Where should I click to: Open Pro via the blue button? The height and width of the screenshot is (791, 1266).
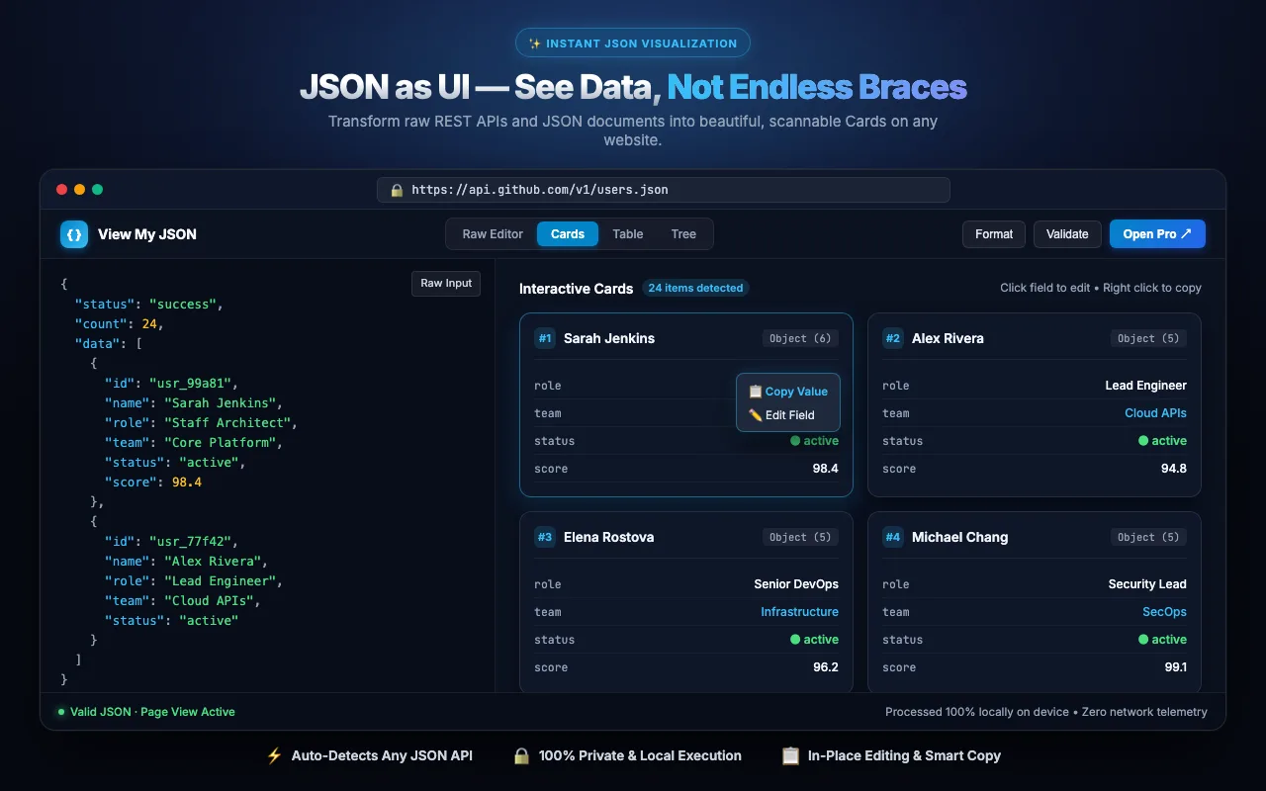pos(1157,234)
